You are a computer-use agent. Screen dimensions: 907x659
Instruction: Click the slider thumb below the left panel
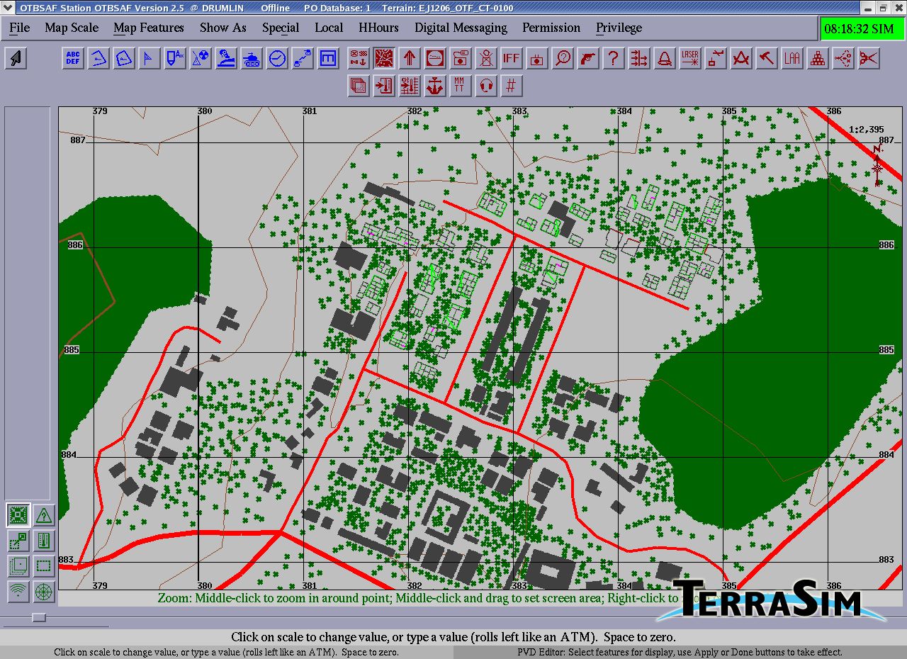tap(40, 617)
